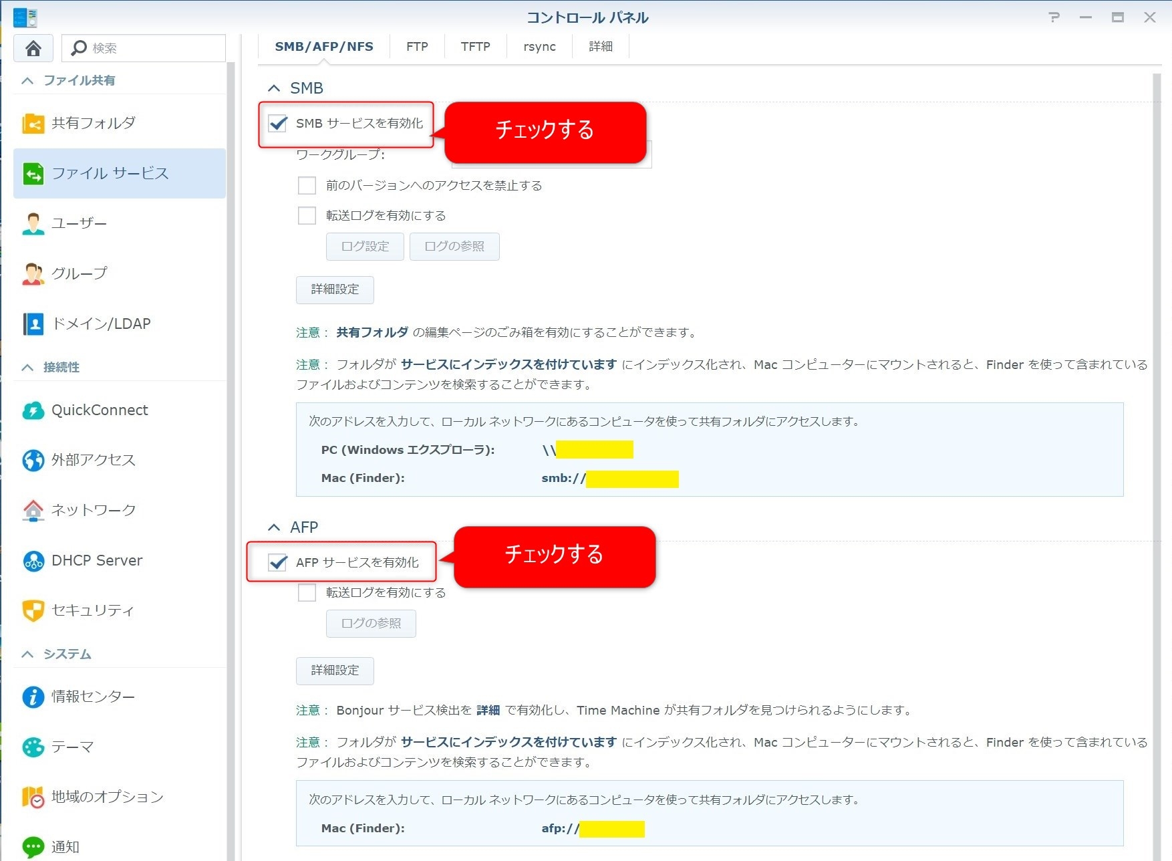Toggle the SMB サービスを有効化 checkbox
The height and width of the screenshot is (861, 1172).
coord(278,124)
